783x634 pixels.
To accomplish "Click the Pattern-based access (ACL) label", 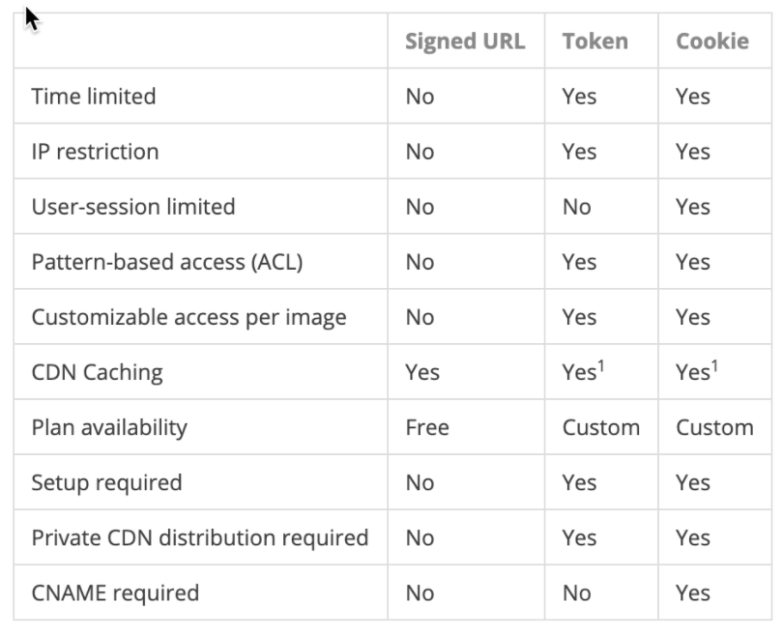I will [x=167, y=262].
